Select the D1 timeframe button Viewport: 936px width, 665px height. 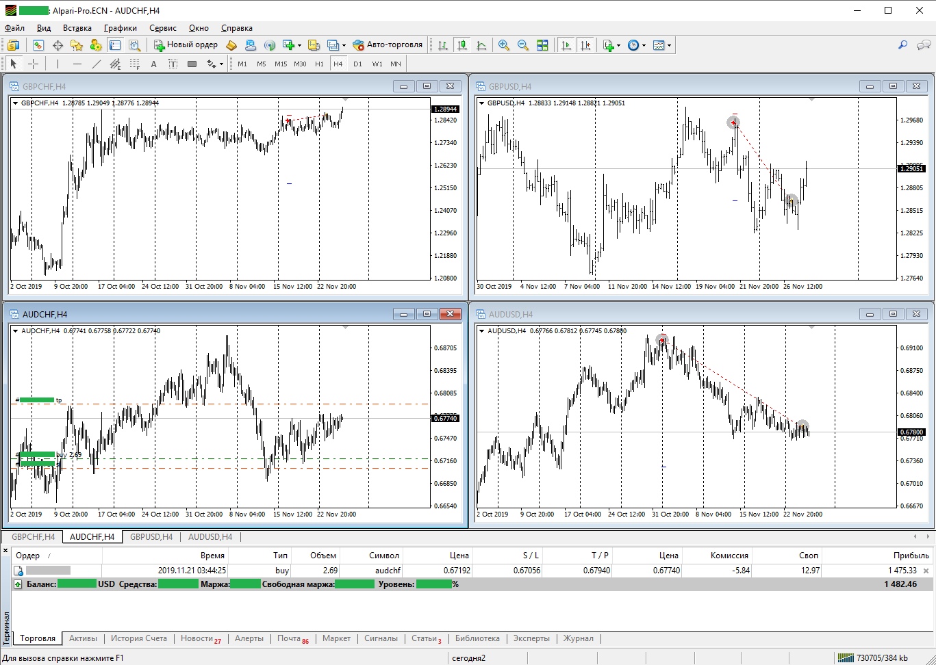[x=357, y=64]
